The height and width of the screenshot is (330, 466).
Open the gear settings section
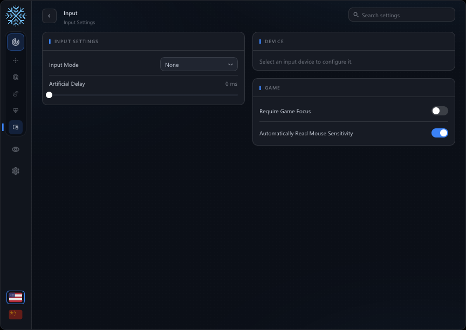coord(16,171)
